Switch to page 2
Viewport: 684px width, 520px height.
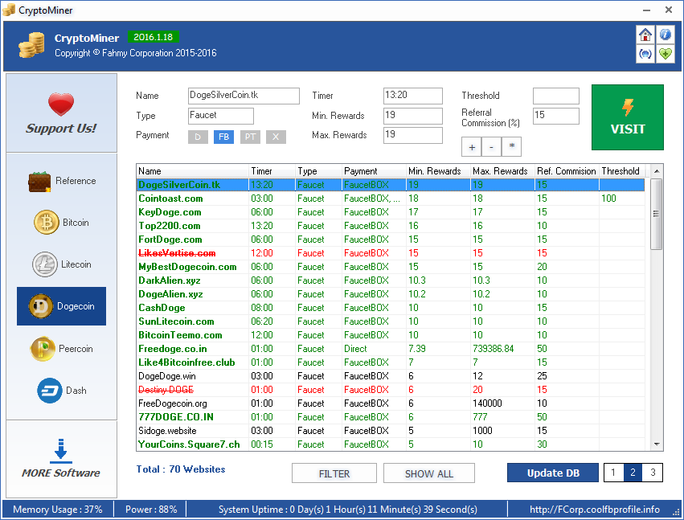click(633, 473)
